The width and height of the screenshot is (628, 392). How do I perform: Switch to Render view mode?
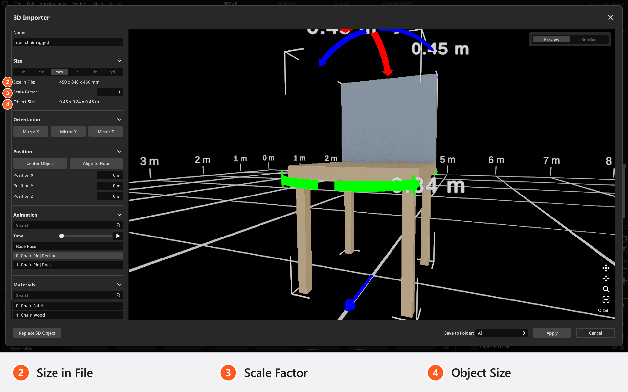[x=588, y=39]
